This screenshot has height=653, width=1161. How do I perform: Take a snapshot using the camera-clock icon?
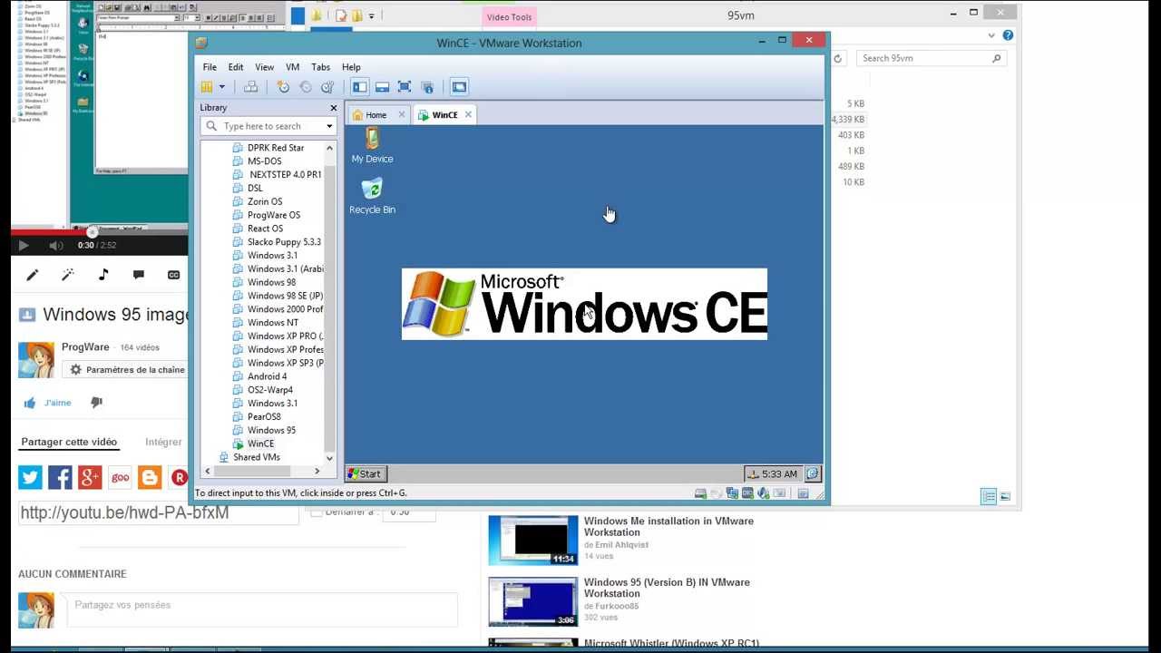click(282, 86)
